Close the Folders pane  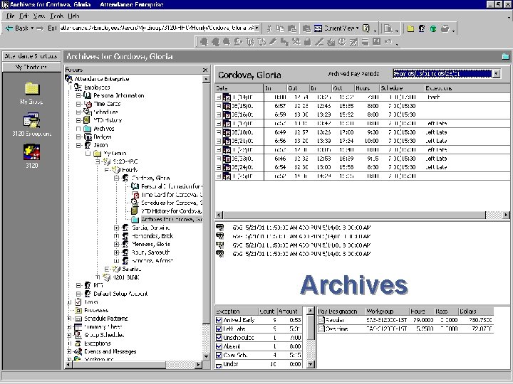click(x=205, y=70)
